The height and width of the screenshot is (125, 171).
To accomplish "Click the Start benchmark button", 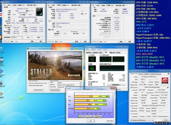I will coord(55,90).
